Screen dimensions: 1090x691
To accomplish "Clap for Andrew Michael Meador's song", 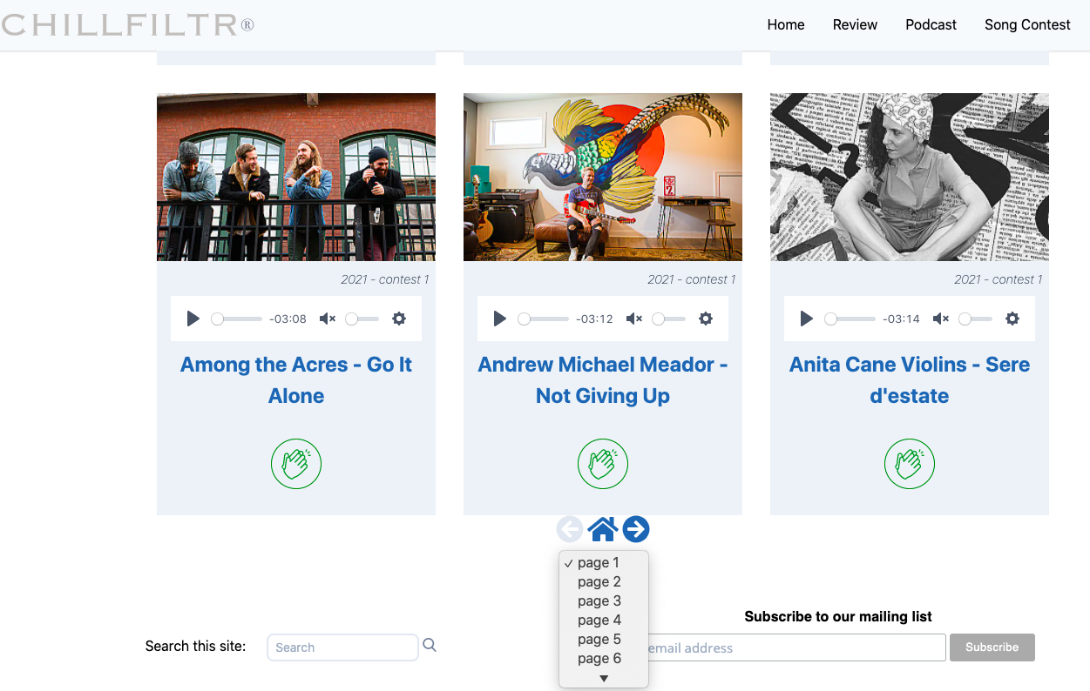I will click(x=603, y=464).
